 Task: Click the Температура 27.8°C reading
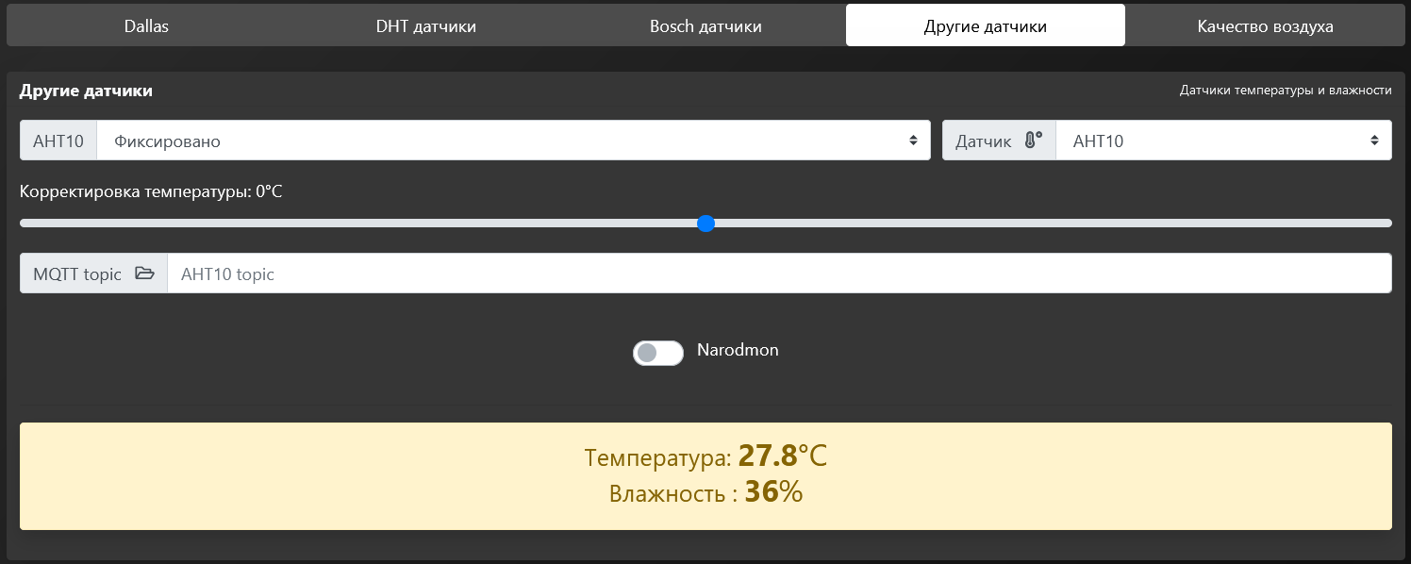coord(705,457)
